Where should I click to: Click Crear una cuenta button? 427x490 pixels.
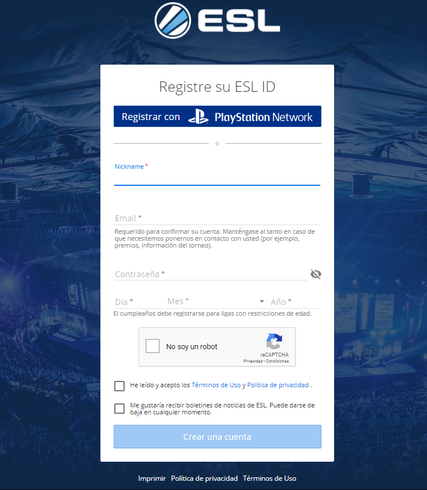tap(218, 436)
